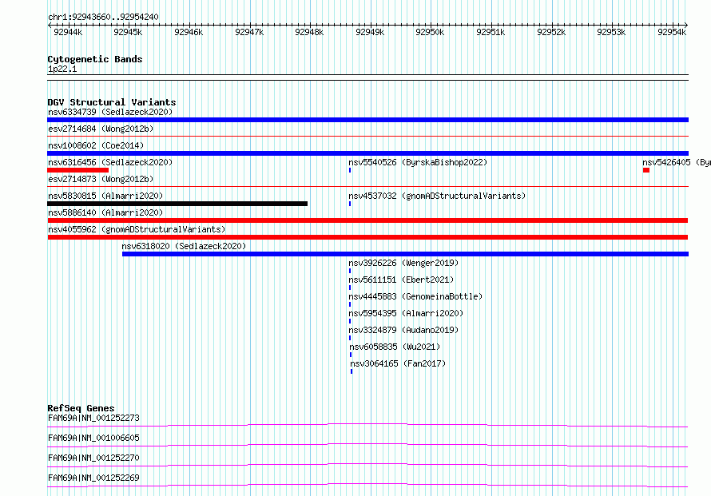
Task: Select the RefSeq Genes track title
Action: (x=81, y=408)
